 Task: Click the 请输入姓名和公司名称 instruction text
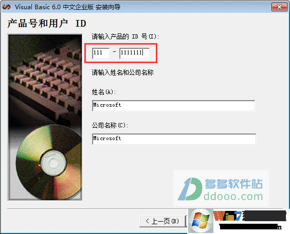click(x=122, y=72)
